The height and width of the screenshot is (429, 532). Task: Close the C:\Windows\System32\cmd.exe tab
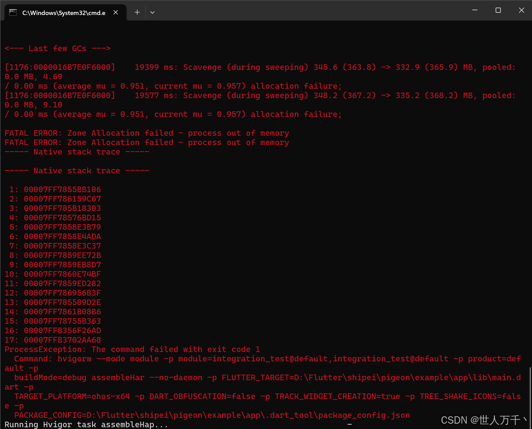coord(116,12)
